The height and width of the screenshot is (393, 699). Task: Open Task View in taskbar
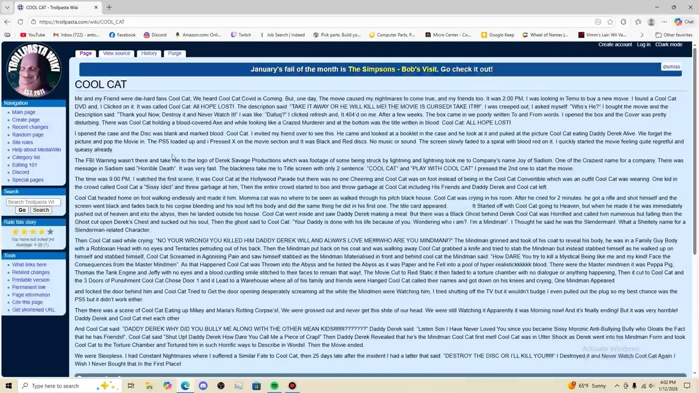[x=131, y=386]
